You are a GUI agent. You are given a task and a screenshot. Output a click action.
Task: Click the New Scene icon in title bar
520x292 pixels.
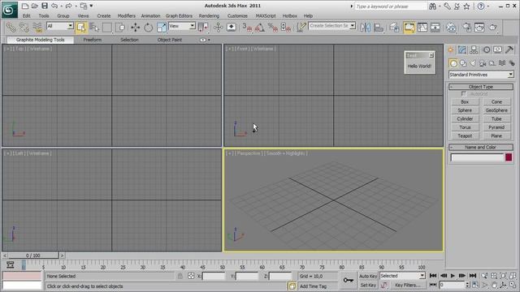pos(25,6)
